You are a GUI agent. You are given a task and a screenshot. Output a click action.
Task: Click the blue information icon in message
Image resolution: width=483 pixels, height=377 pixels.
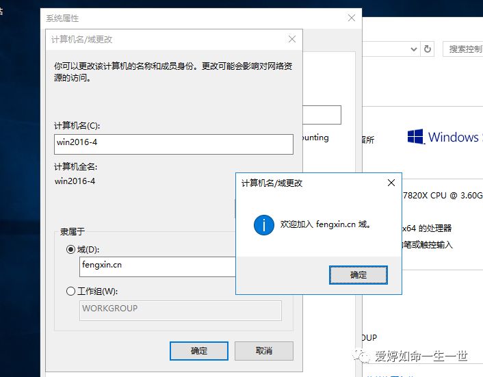click(264, 225)
